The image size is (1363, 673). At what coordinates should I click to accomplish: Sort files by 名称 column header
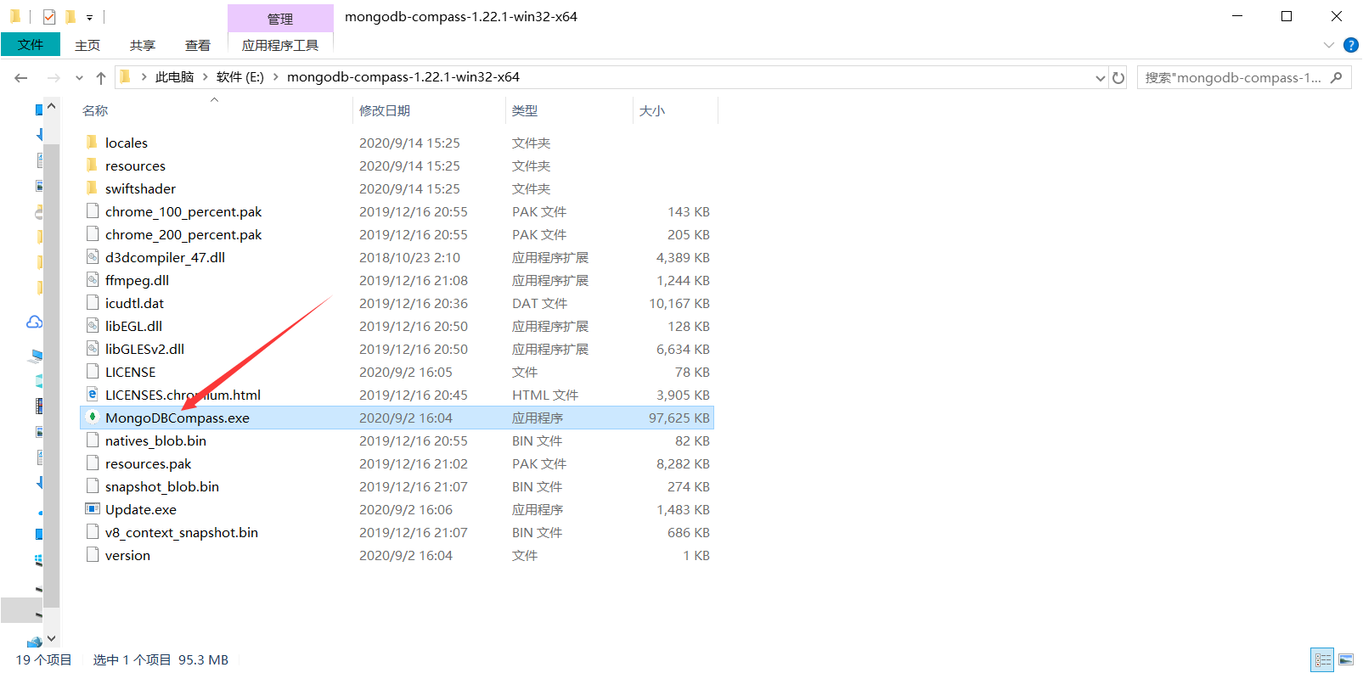pyautogui.click(x=95, y=111)
